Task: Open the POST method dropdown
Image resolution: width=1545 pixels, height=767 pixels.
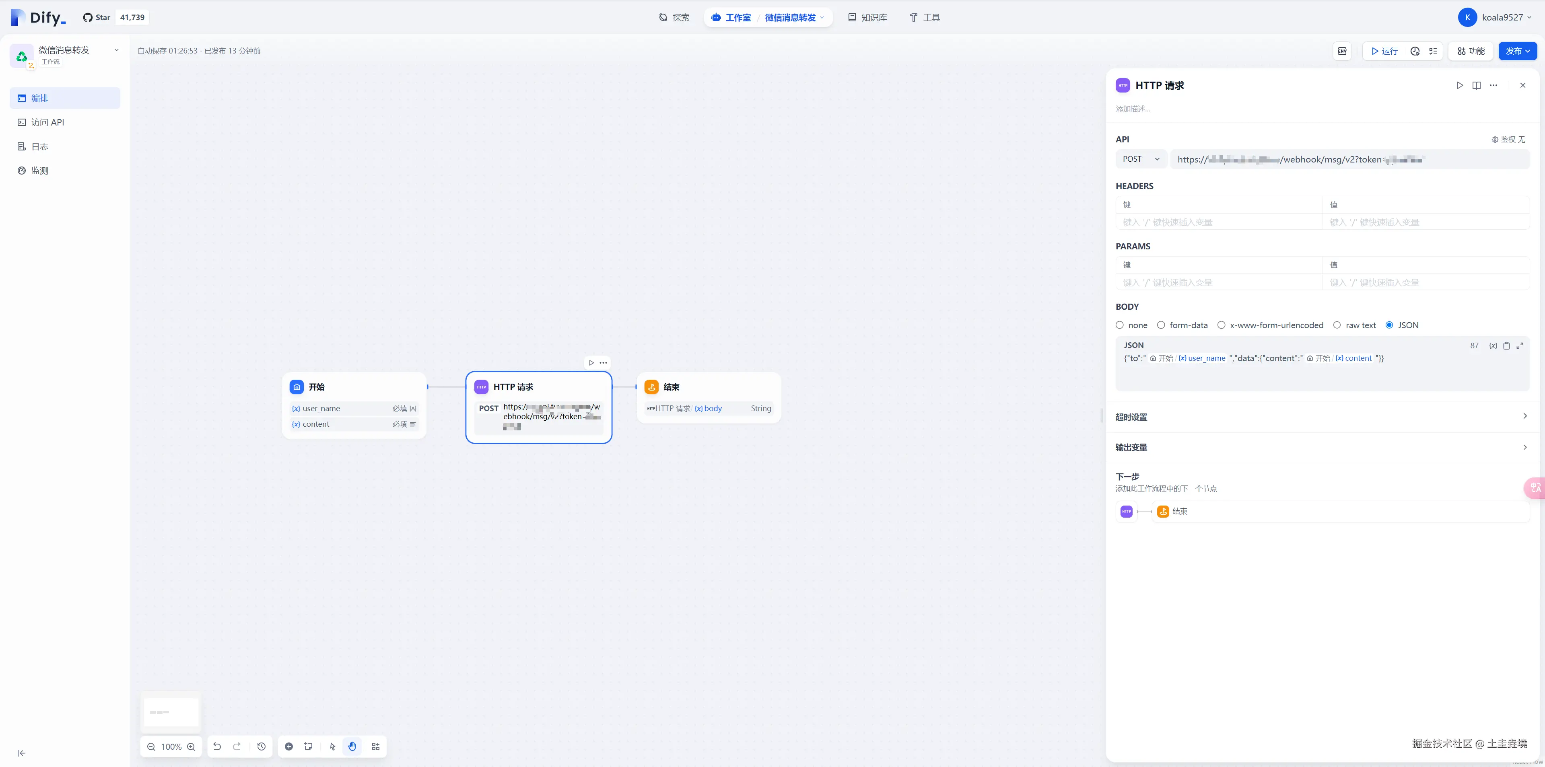Action: 1141,159
